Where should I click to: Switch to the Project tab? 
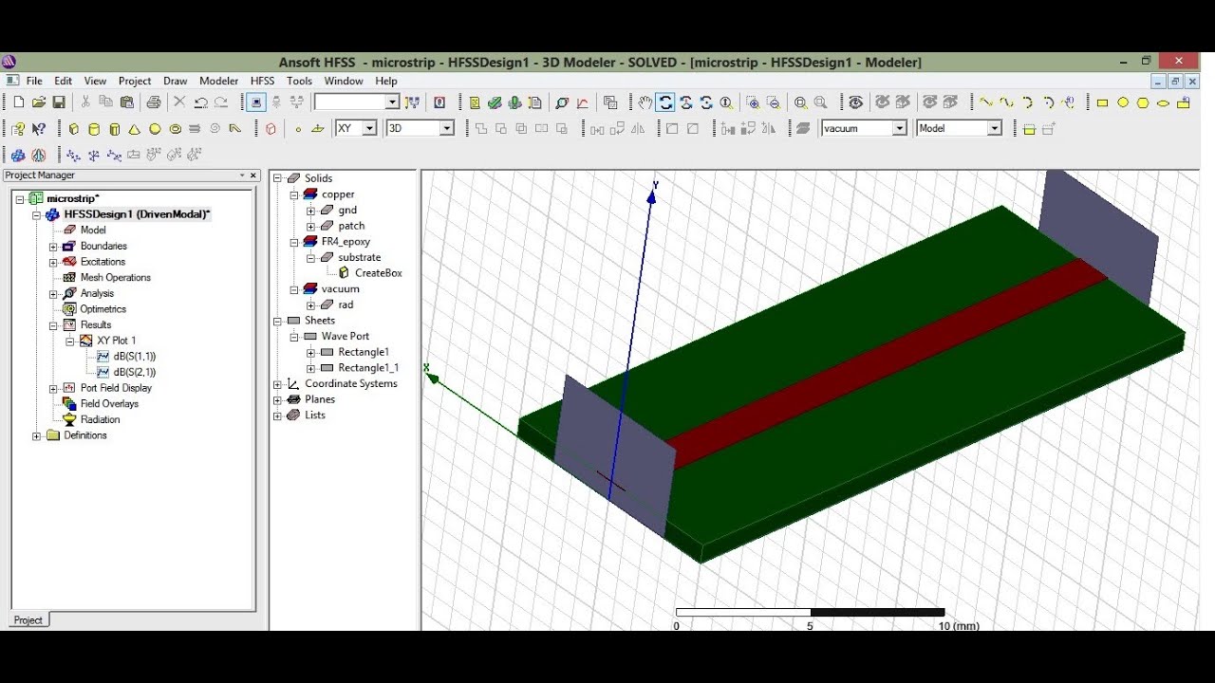click(28, 619)
